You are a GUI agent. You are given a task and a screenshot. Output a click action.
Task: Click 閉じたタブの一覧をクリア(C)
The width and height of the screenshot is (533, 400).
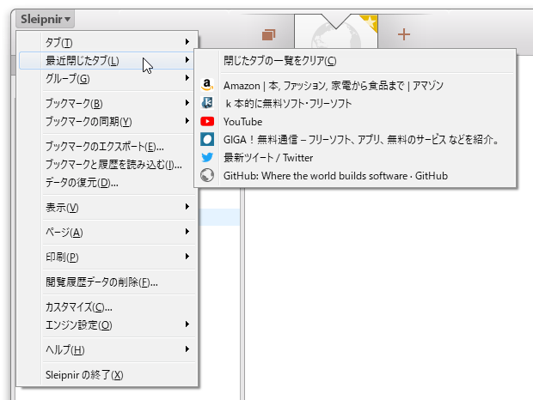coord(355,61)
